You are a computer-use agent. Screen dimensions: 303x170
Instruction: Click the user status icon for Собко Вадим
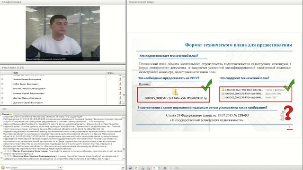(120, 84)
